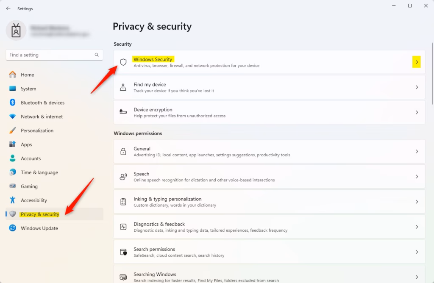Screen dimensions: 434x283
Task: Click the Windows Security shield icon
Action: (123, 62)
